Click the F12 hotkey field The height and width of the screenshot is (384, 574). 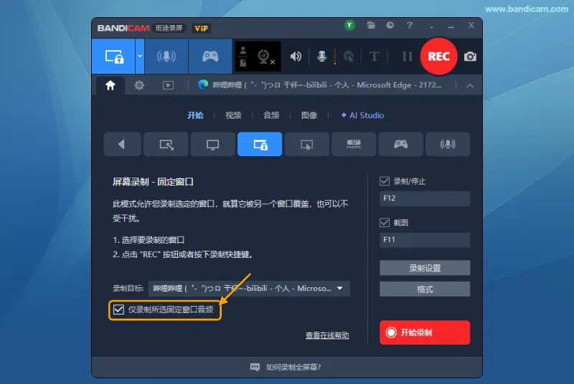click(425, 198)
